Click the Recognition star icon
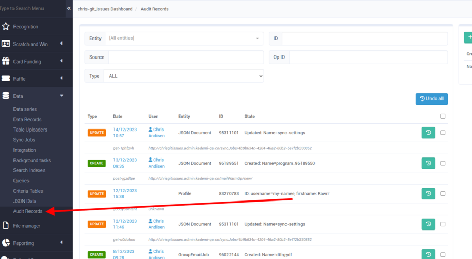Viewport: 472px width, 259px height. (6, 26)
